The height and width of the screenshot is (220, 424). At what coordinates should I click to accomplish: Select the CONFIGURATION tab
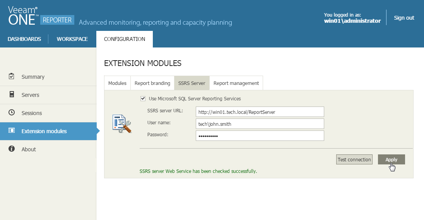tap(125, 39)
